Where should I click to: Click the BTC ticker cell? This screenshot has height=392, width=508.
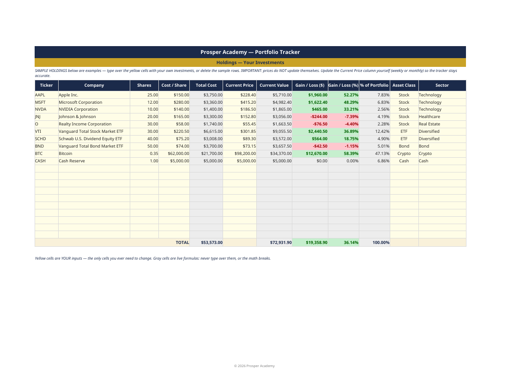click(46, 154)
